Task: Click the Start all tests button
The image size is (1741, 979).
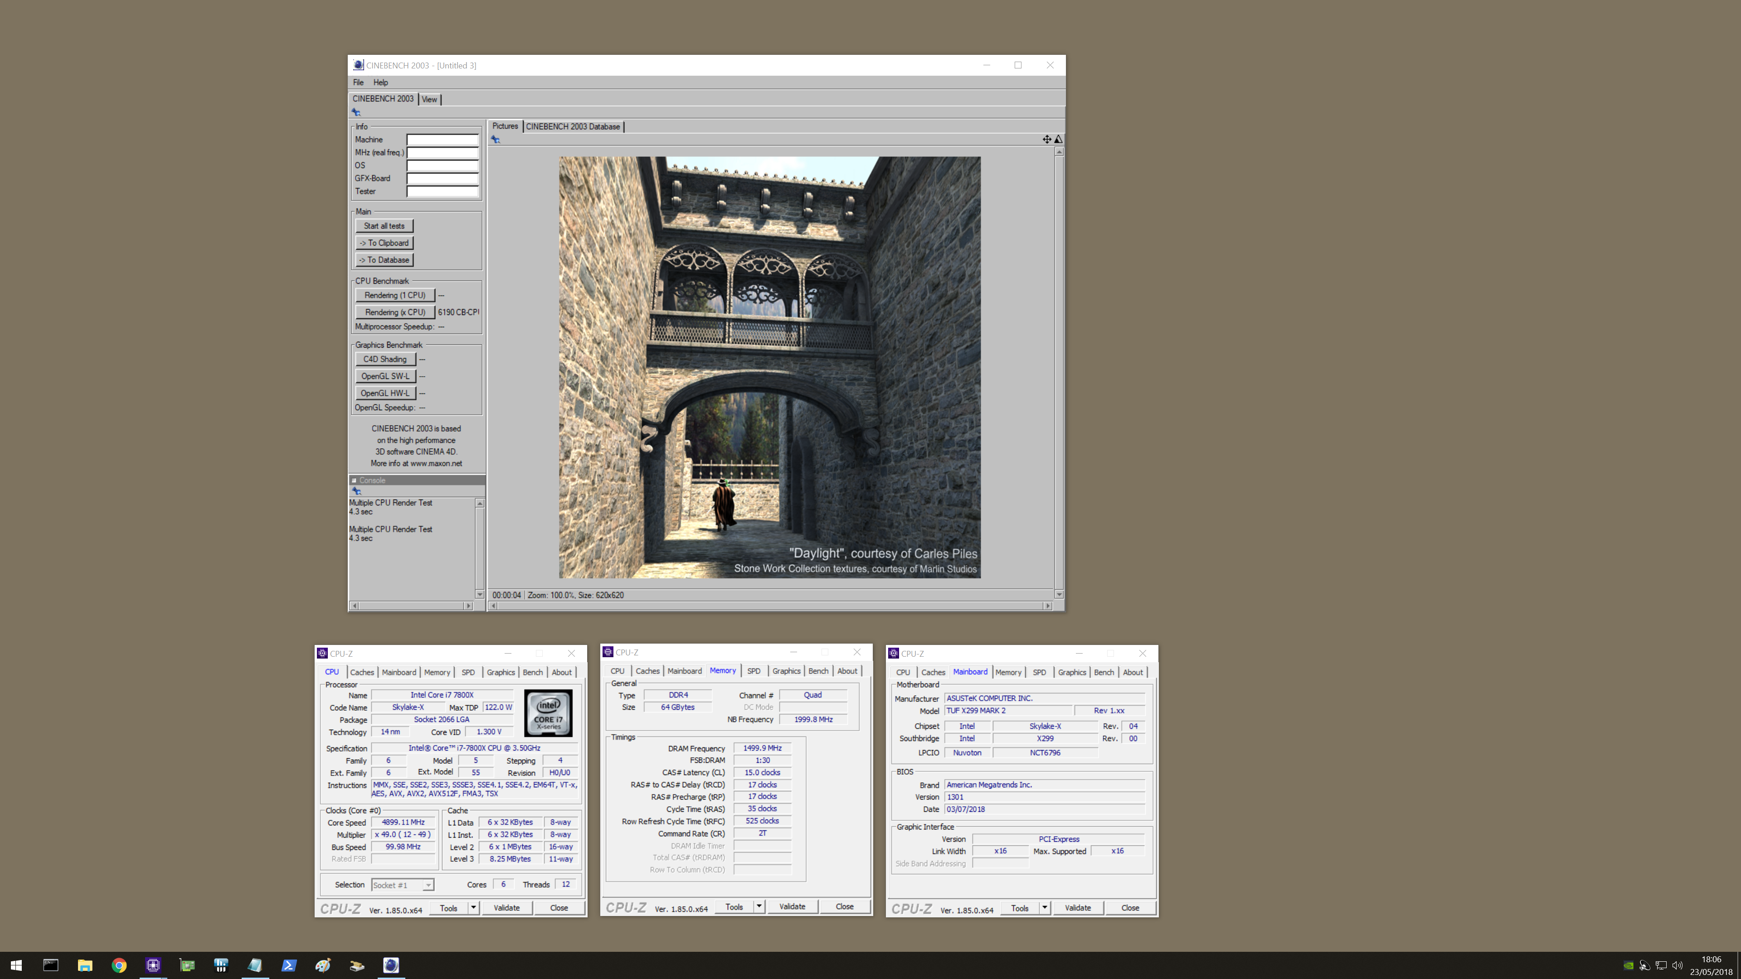Action: (384, 226)
